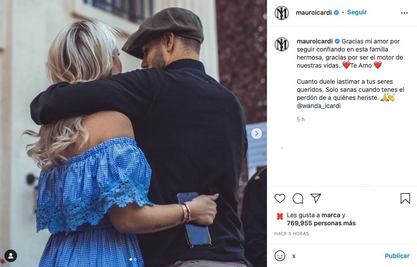Click the caption author avatar
The height and width of the screenshot is (267, 417).
click(282, 44)
